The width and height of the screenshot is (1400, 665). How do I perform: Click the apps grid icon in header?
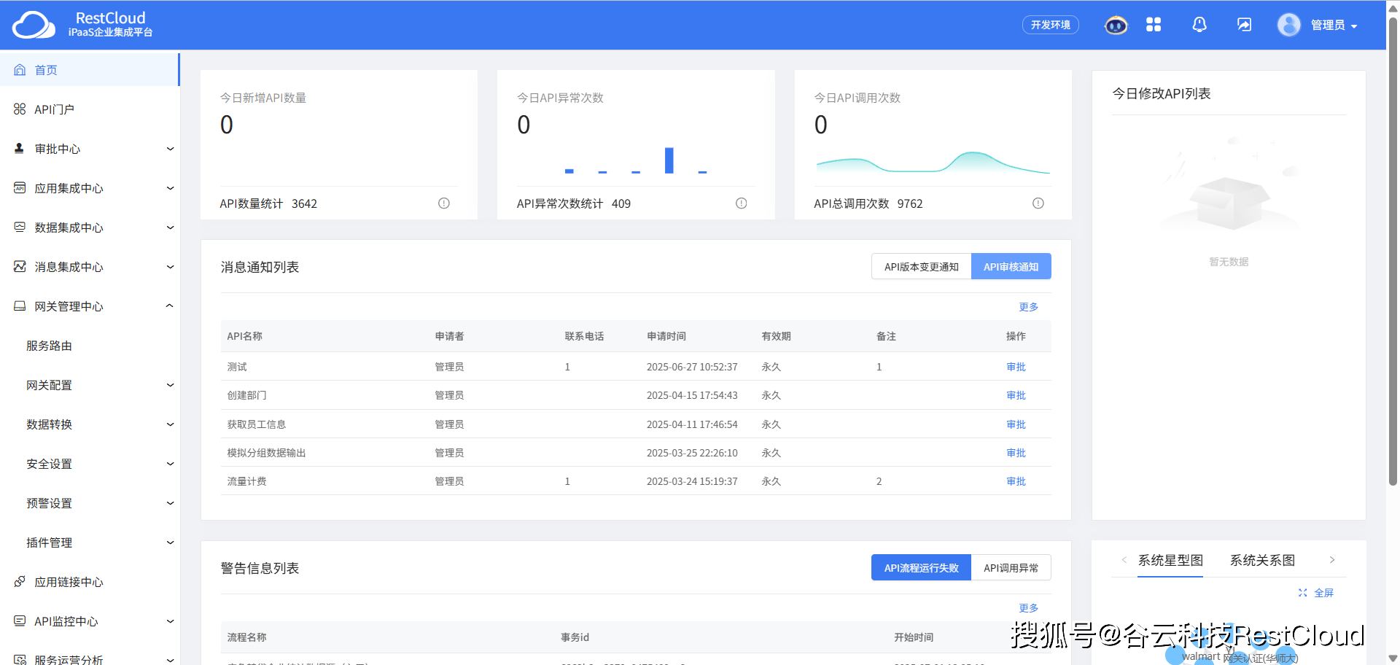click(1154, 24)
